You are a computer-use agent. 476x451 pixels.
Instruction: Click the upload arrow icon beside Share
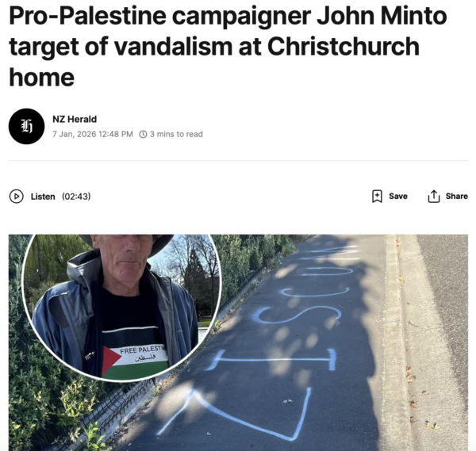click(433, 197)
